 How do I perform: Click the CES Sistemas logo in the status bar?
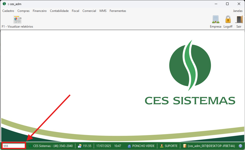(30, 146)
